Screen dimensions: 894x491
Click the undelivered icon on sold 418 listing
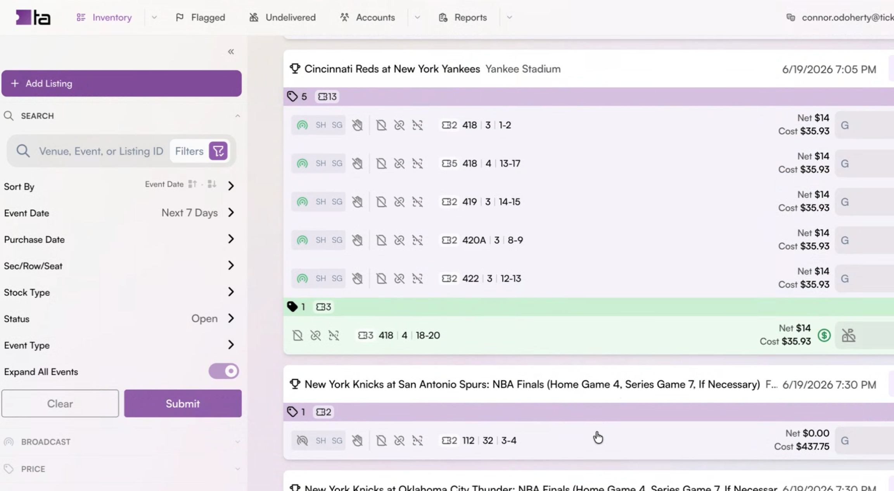(848, 335)
